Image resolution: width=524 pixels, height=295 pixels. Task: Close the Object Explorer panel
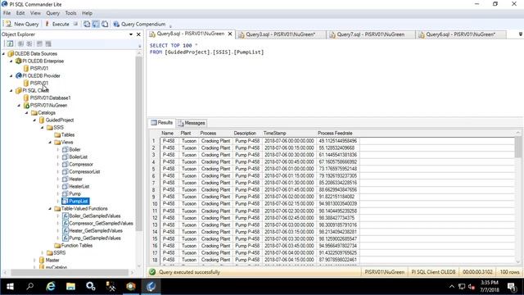(x=138, y=34)
